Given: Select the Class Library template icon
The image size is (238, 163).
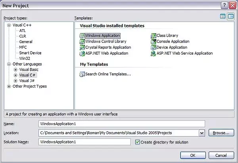Looking at the screenshot, I should pos(153,36).
